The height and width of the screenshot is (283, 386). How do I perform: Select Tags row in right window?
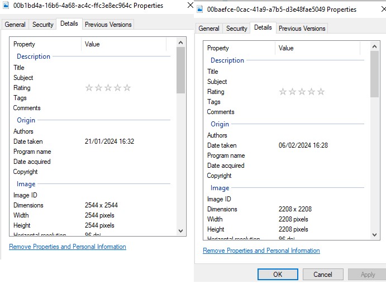click(285, 102)
